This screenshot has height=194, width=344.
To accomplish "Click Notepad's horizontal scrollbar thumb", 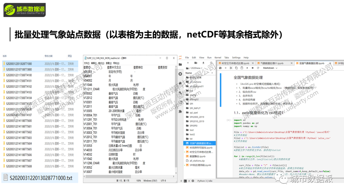I will pyautogui.click(x=108, y=176).
